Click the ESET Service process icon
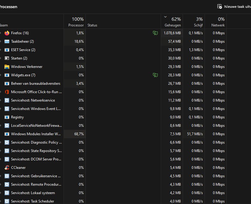251x204 pixels. click(7, 50)
